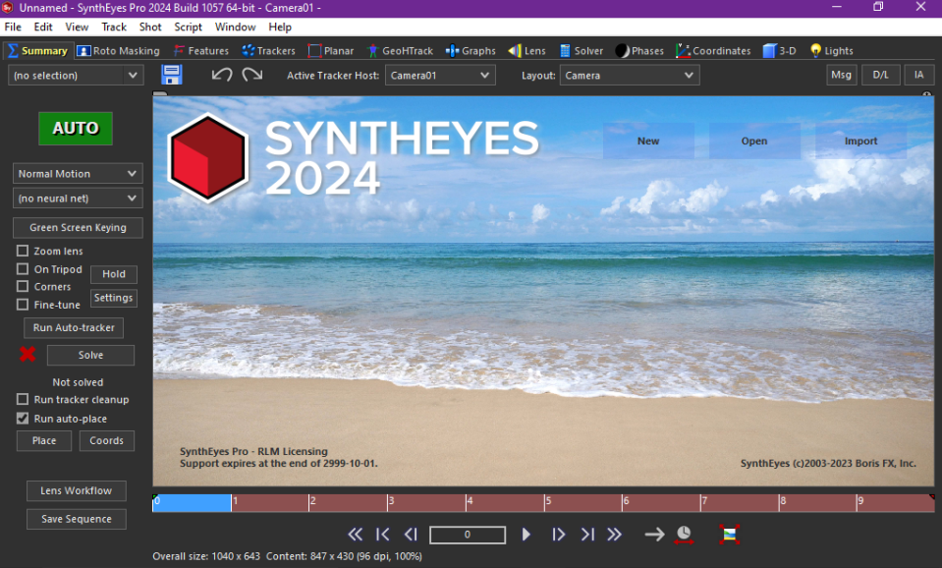Open the Roto Masking room

pyautogui.click(x=118, y=50)
